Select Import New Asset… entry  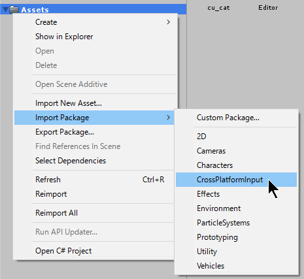[x=69, y=103]
